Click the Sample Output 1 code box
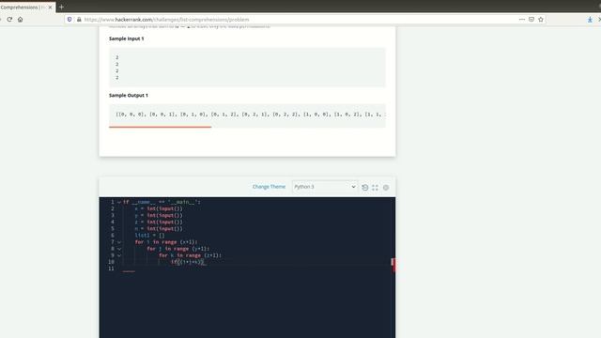The width and height of the screenshot is (601, 338). (247, 115)
